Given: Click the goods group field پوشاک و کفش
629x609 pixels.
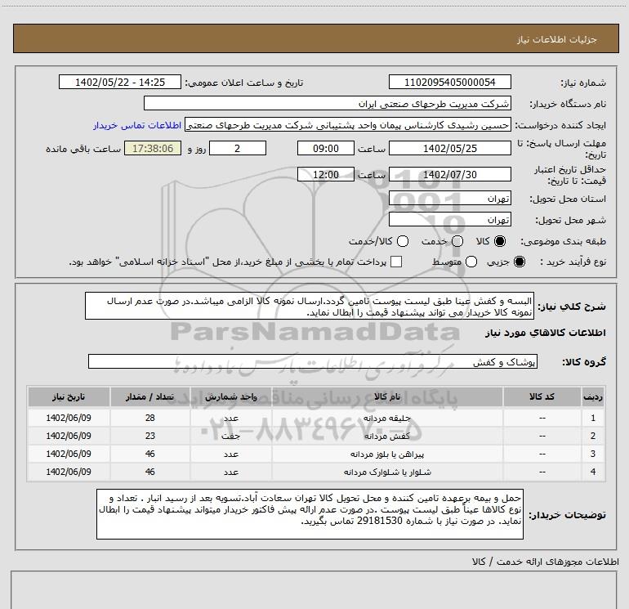Looking at the screenshot, I should pos(313,361).
